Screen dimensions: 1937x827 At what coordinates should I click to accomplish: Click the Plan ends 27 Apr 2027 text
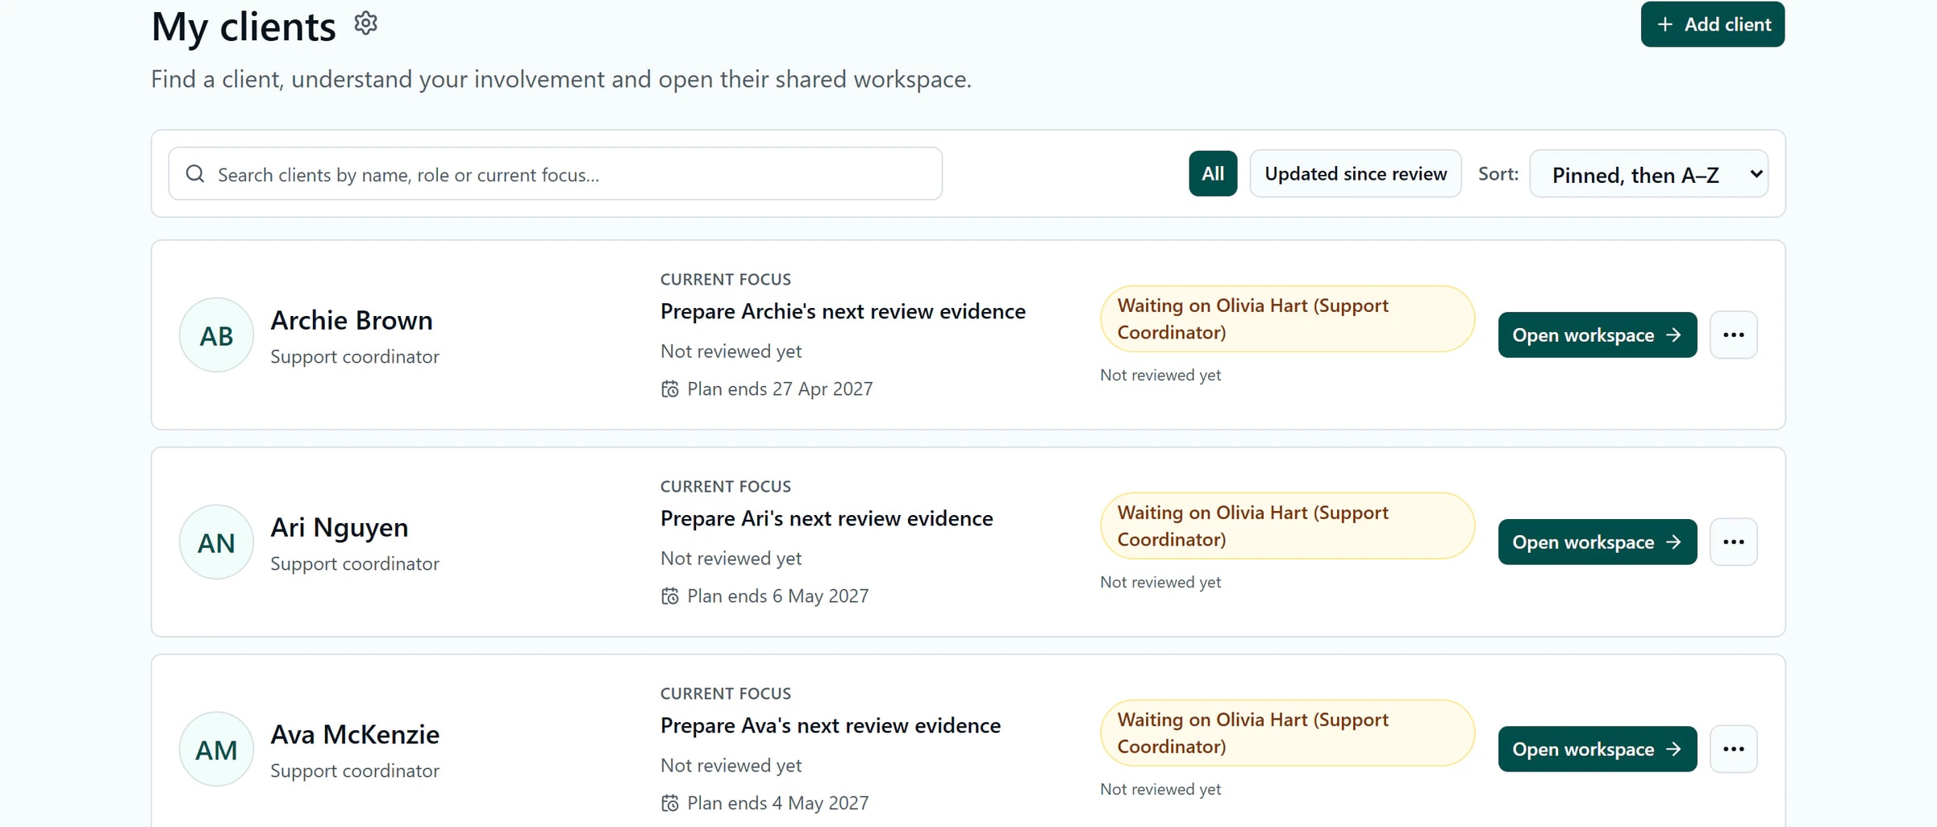pyautogui.click(x=780, y=389)
